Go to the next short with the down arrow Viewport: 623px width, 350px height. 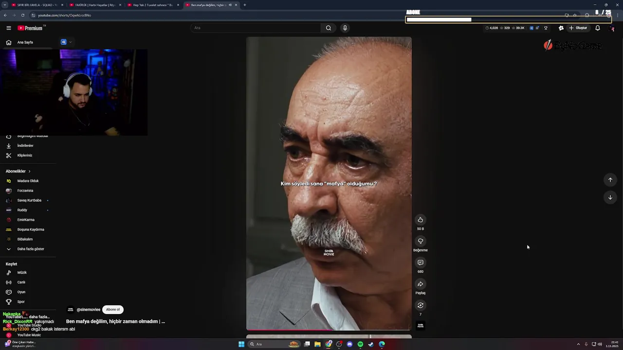pyautogui.click(x=610, y=197)
